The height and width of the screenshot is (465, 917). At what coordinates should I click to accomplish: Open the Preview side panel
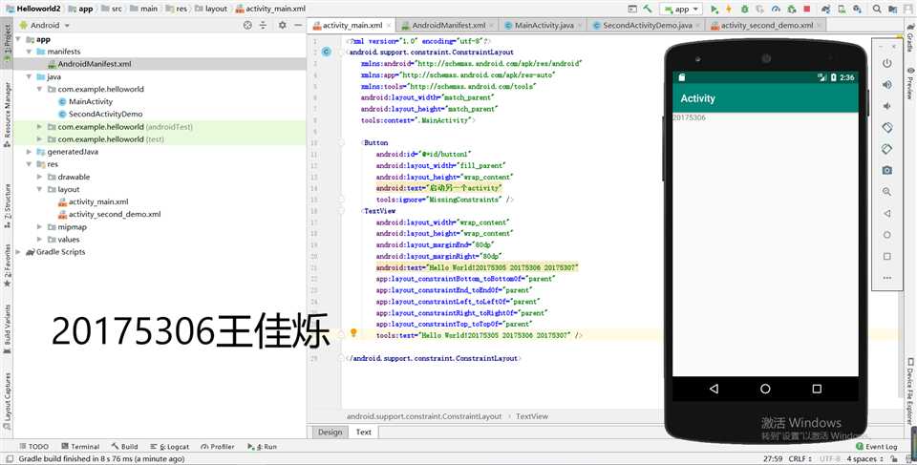pos(910,83)
